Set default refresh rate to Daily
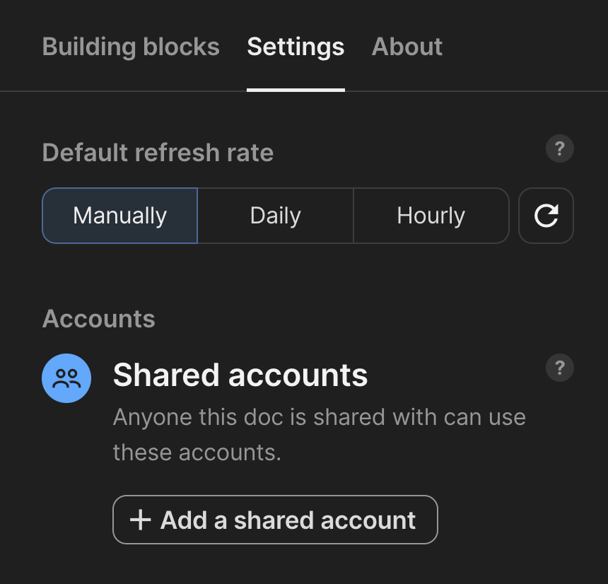Image resolution: width=608 pixels, height=584 pixels. point(276,216)
